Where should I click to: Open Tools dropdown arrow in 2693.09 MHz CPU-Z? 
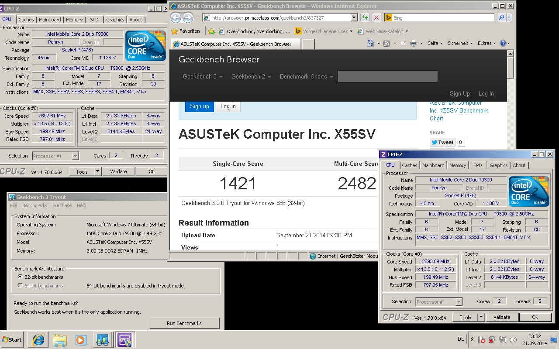(x=481, y=317)
